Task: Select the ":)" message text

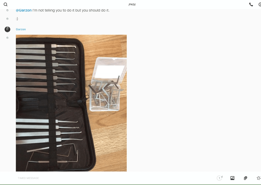Action: pos(17,19)
